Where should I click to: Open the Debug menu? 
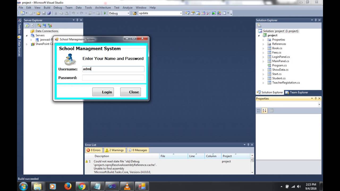pos(58,8)
